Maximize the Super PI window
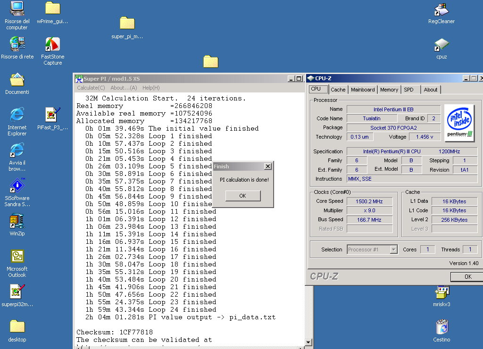 coord(298,79)
